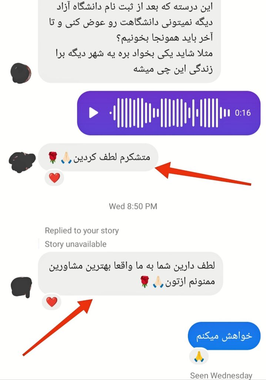Open the Story unavailable link
This screenshot has height=380, width=266.
[x=76, y=244]
